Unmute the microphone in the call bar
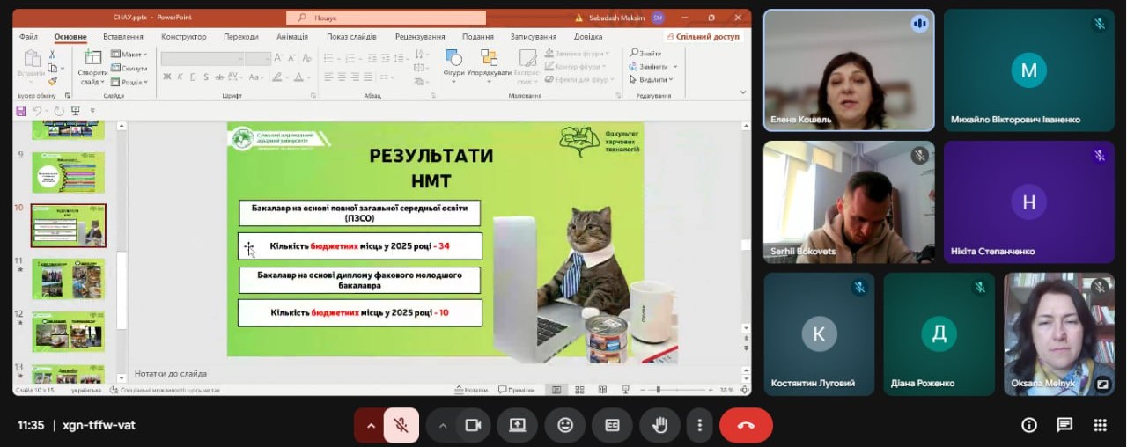The width and height of the screenshot is (1127, 447). pyautogui.click(x=401, y=425)
